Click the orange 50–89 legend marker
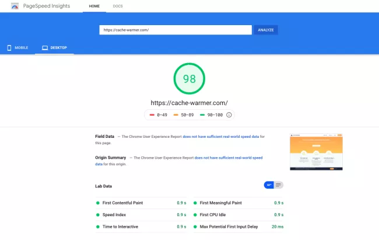Screen dimensions: 379x240 (x=176, y=115)
